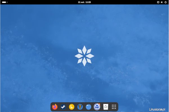Viewport: 169px width, 112px height.
Task: Launch Steam from the dock
Action: 63,107
